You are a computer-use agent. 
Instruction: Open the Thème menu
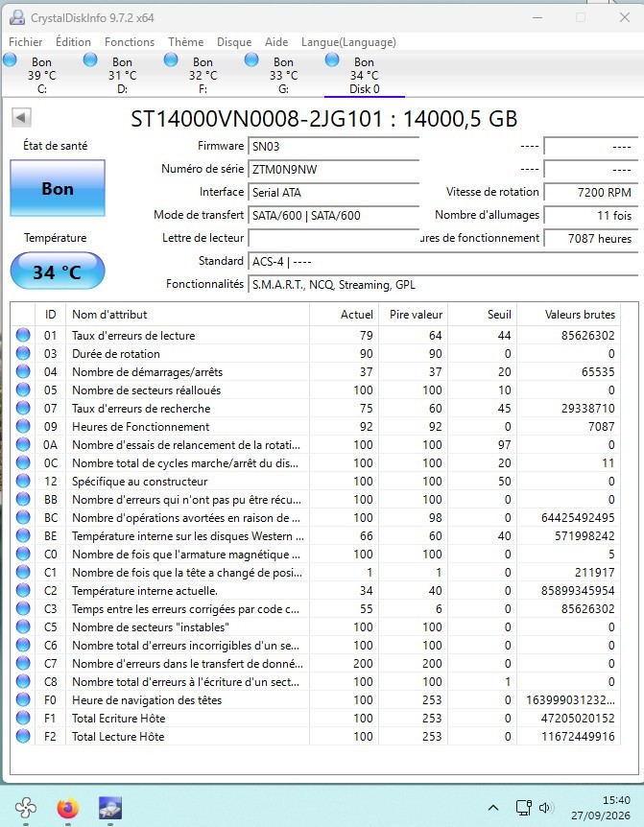point(185,41)
